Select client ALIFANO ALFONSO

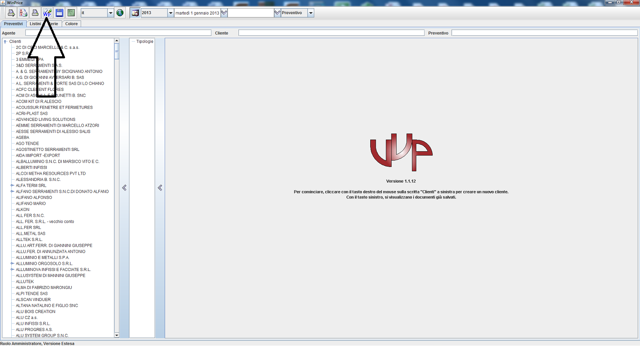pos(34,198)
